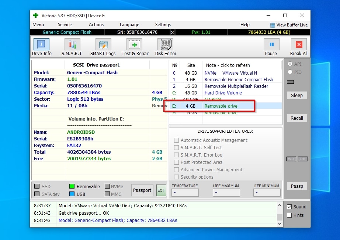Open SMART Logs folder icon
This screenshot has height=240, width=340.
103,44
